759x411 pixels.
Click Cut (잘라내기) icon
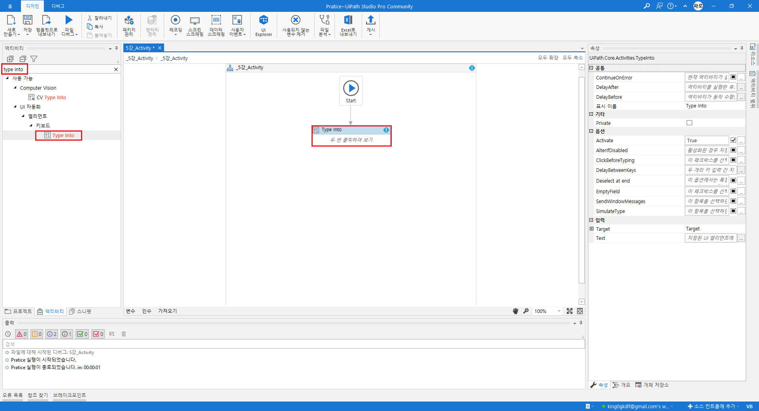[x=90, y=18]
